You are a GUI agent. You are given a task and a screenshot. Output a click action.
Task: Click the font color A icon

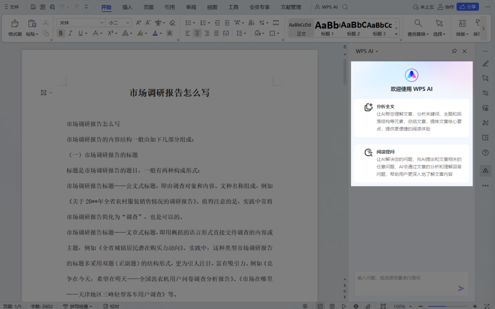(x=155, y=33)
